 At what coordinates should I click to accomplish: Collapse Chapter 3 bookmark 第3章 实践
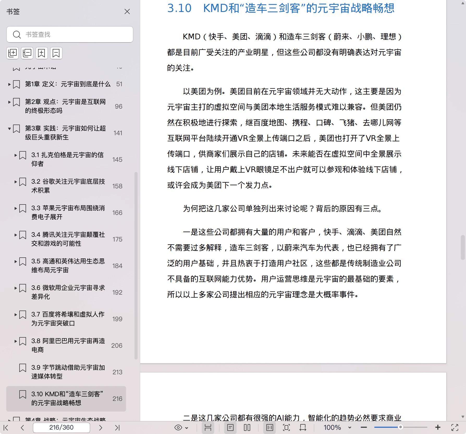coord(9,128)
